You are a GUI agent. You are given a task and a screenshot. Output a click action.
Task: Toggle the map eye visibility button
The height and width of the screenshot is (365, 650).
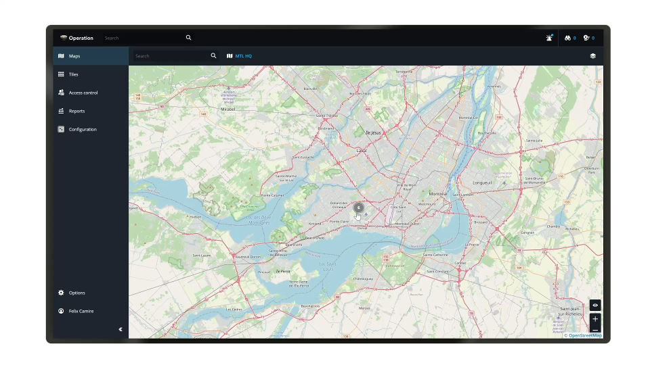(595, 305)
